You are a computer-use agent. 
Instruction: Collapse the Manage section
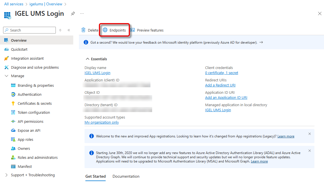[x=6, y=76]
